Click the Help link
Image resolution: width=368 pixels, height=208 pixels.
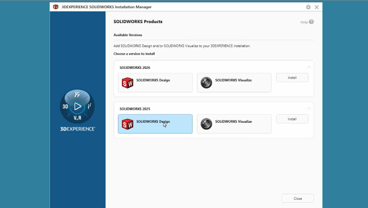[304, 22]
